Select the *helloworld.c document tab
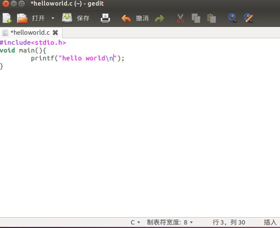This screenshot has width=280, height=228. [31, 33]
